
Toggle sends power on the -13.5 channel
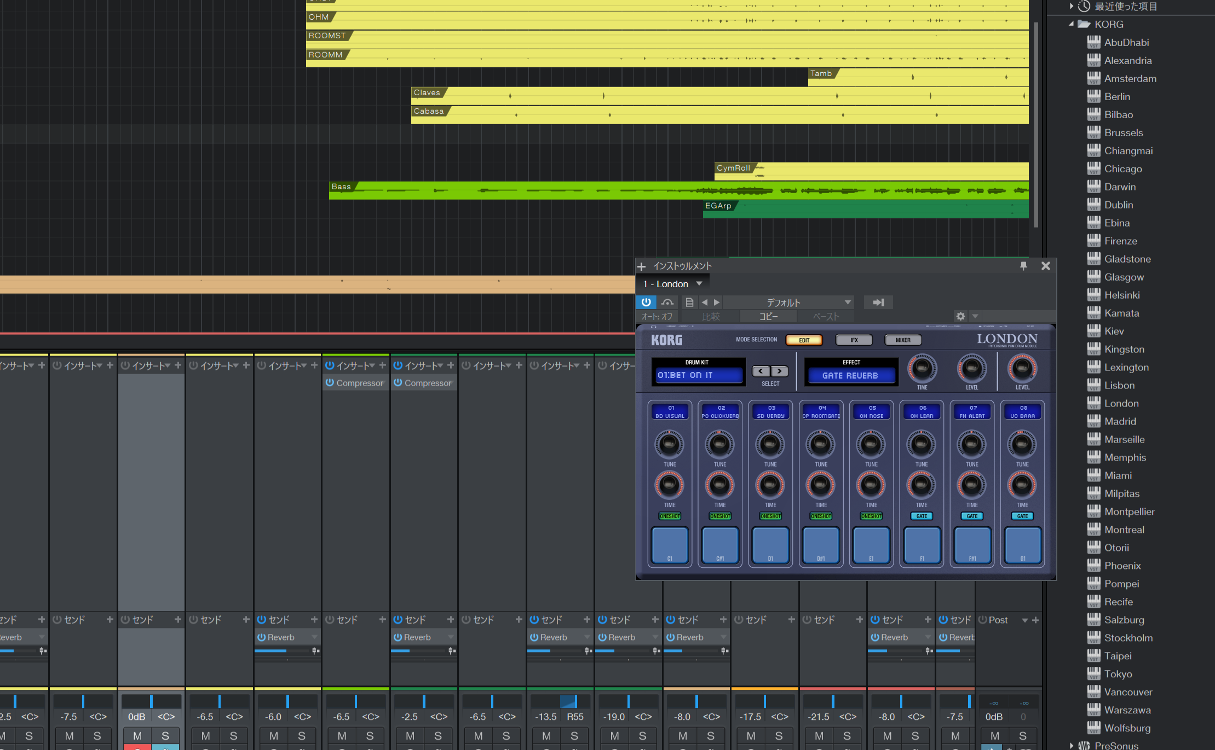click(x=534, y=619)
